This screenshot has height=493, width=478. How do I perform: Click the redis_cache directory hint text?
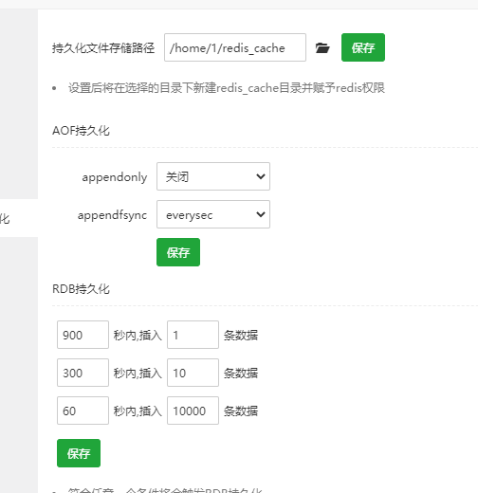227,88
